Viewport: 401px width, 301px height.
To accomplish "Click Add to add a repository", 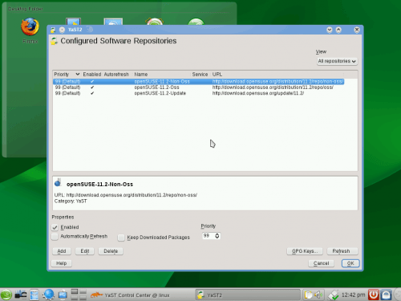I will (x=62, y=251).
